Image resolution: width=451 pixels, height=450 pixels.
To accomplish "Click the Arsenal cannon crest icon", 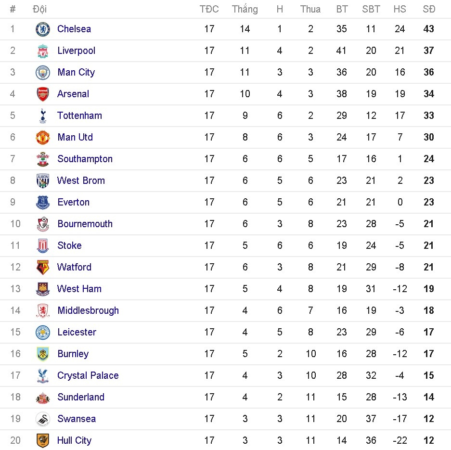I will pos(43,94).
